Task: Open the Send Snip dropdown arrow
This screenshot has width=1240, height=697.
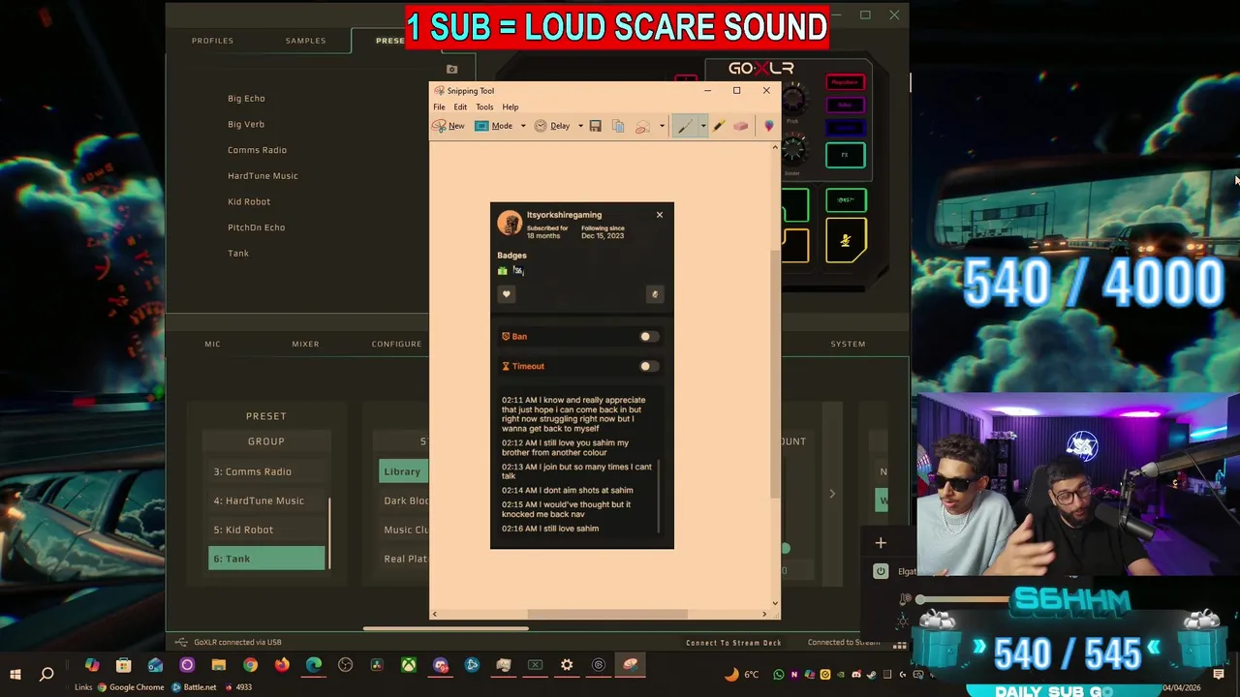Action: pyautogui.click(x=662, y=126)
